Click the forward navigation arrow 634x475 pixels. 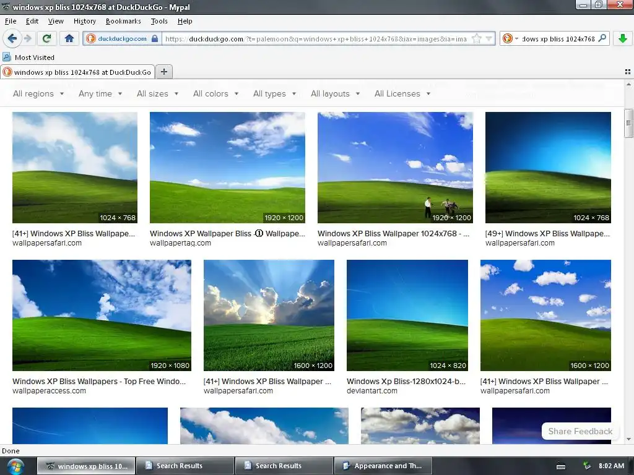click(27, 38)
